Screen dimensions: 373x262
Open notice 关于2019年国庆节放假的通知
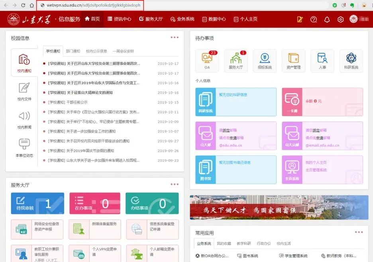(x=81, y=151)
